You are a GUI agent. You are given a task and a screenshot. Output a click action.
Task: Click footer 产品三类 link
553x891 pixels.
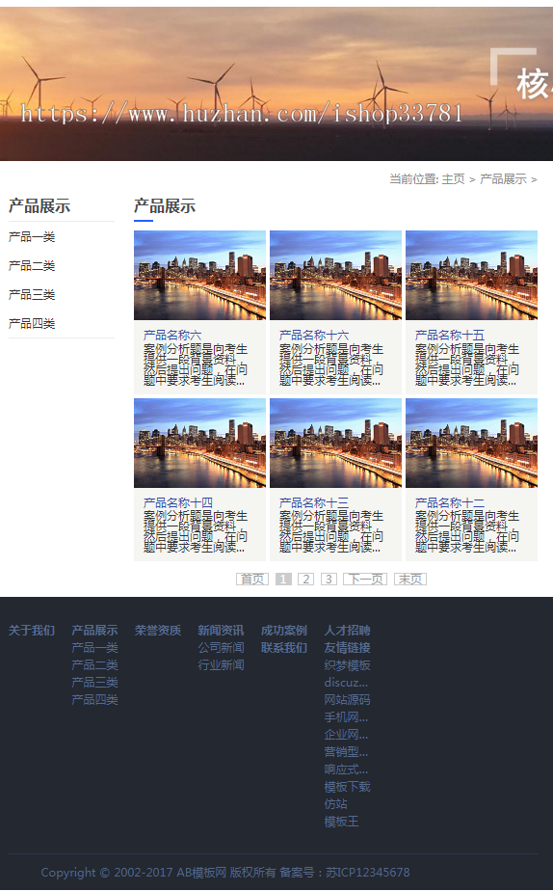point(94,683)
